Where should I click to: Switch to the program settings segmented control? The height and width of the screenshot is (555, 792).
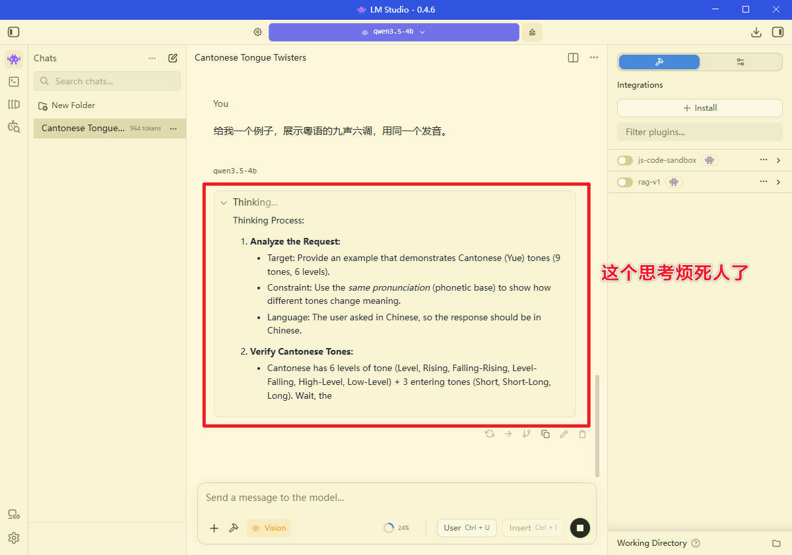click(x=740, y=61)
